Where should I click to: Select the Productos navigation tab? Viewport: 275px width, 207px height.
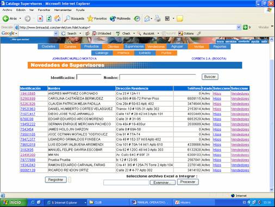[91, 46]
